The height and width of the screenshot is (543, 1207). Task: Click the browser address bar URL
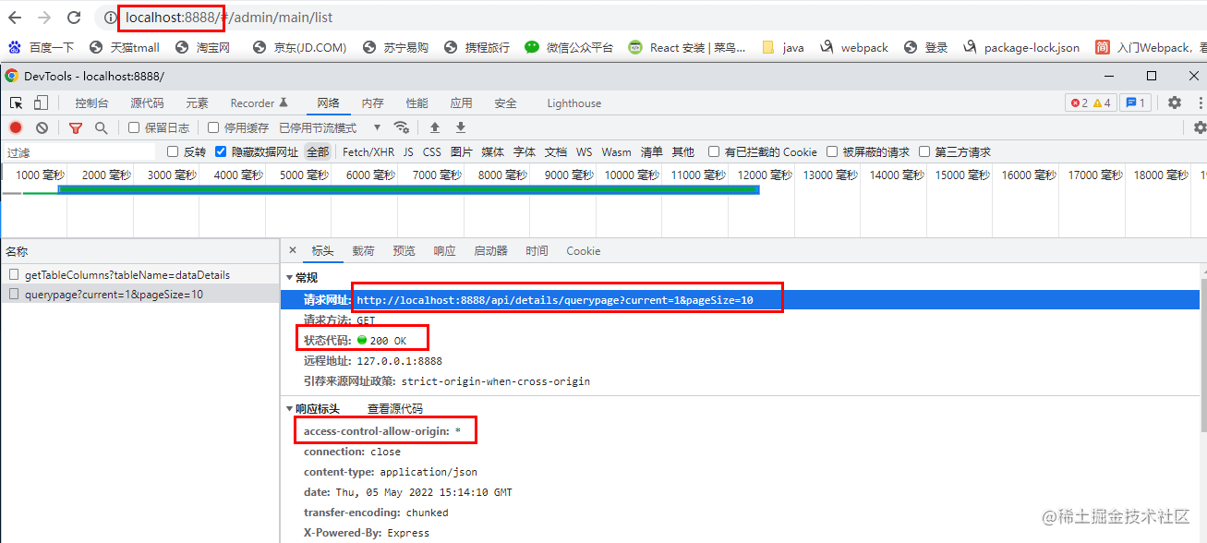coord(229,18)
